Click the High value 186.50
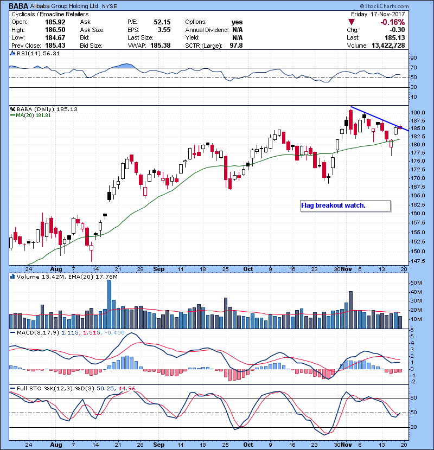The image size is (434, 450). pyautogui.click(x=55, y=30)
